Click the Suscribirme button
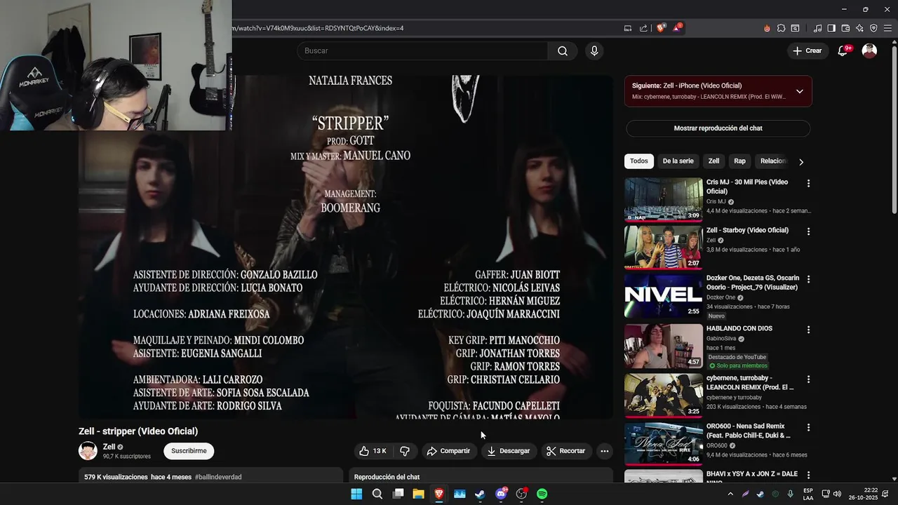Screen dimensions: 898x505 click(x=189, y=451)
